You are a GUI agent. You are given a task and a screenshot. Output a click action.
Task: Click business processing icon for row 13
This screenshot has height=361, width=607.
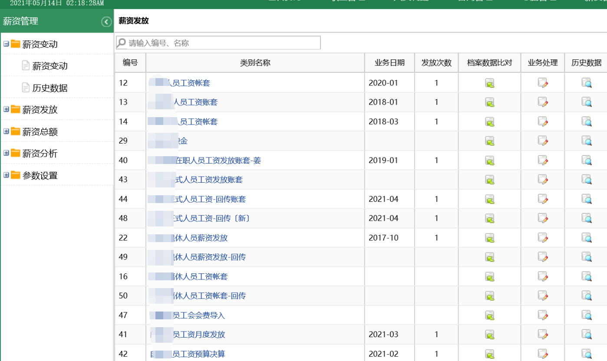click(x=543, y=102)
